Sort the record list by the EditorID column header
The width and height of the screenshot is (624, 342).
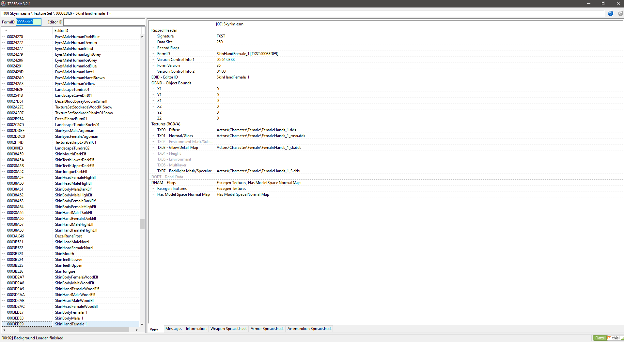pyautogui.click(x=97, y=31)
